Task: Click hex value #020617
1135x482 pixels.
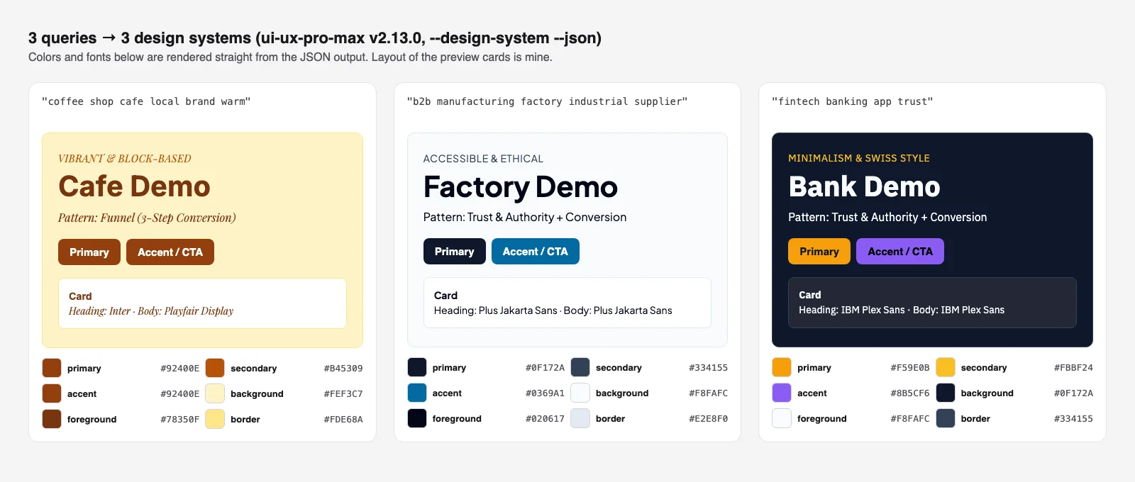Action: (x=545, y=419)
